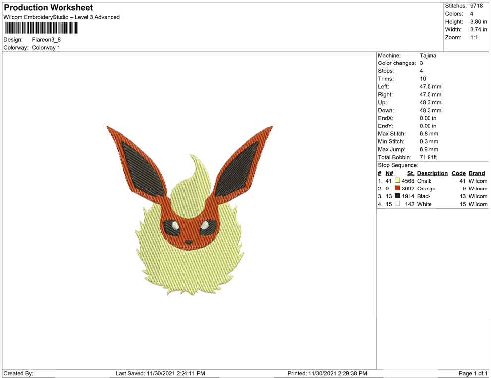Viewport: 491px width, 378px height.
Task: Click the Last Saved timestamp in footer
Action: pos(160,373)
